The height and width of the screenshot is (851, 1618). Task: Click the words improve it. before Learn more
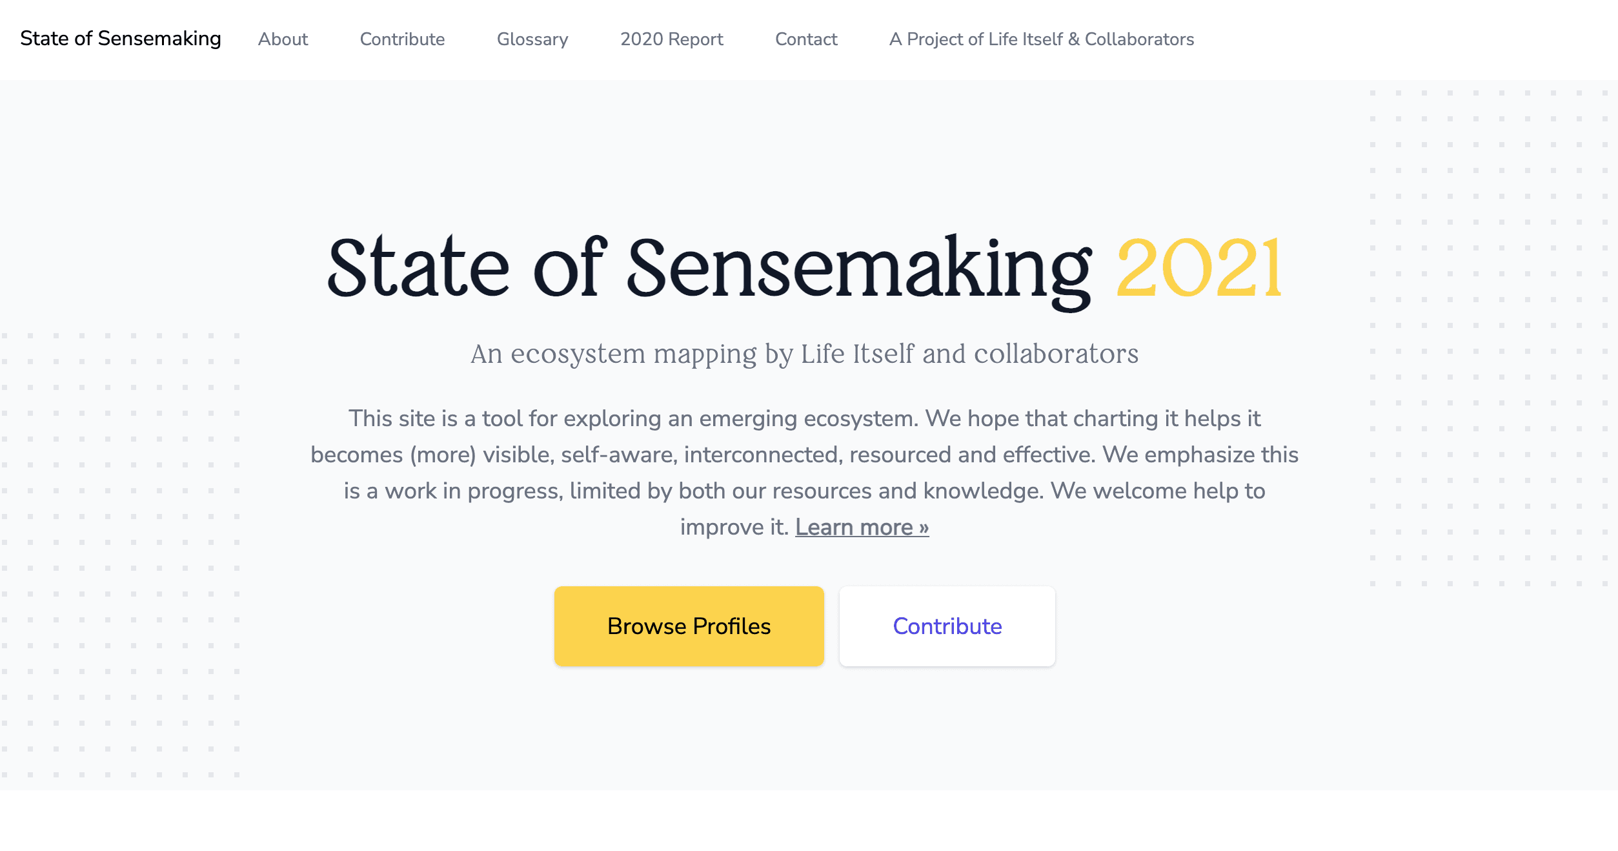[x=734, y=528]
